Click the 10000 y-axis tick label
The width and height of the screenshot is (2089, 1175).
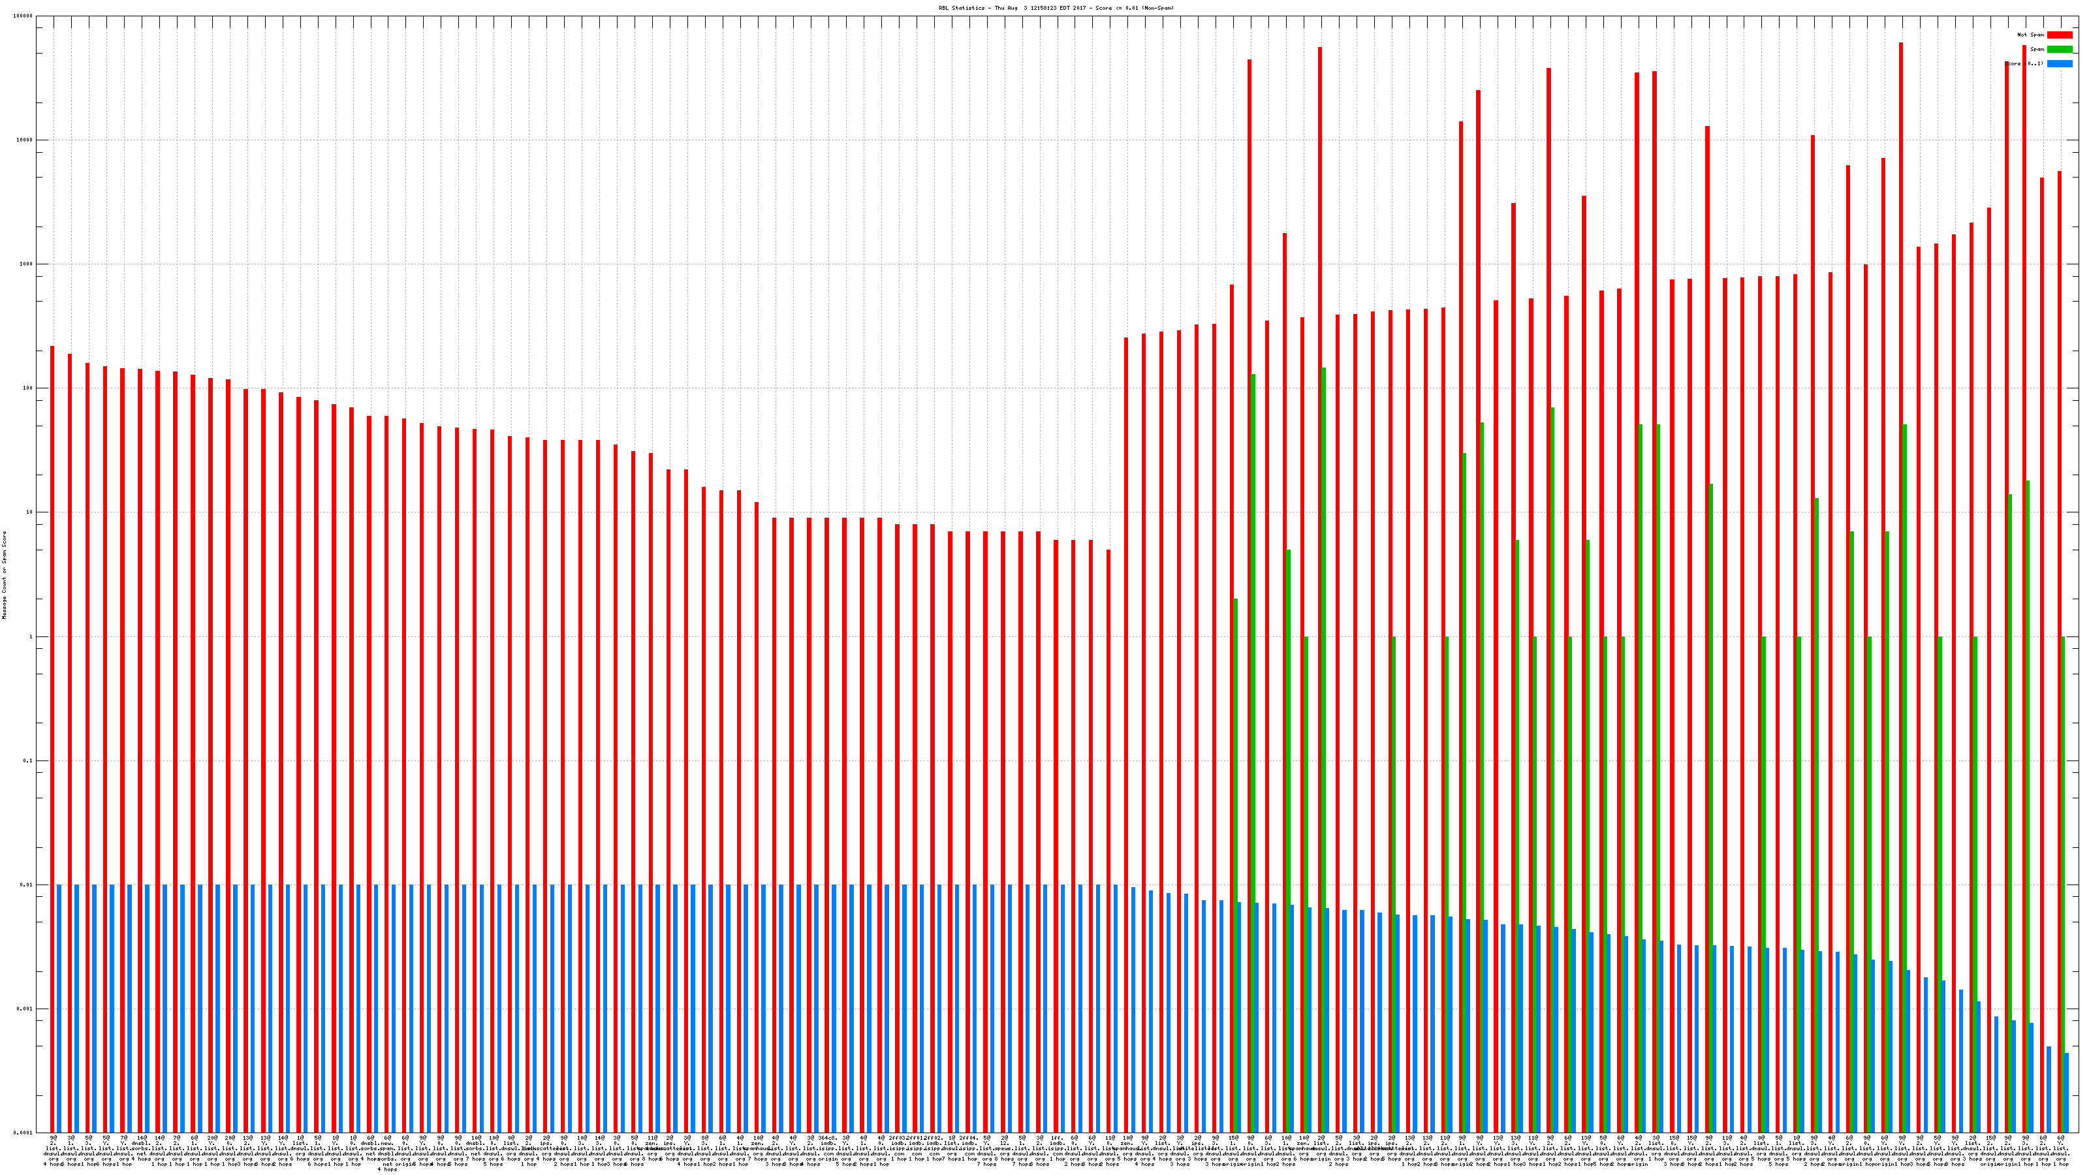point(25,140)
